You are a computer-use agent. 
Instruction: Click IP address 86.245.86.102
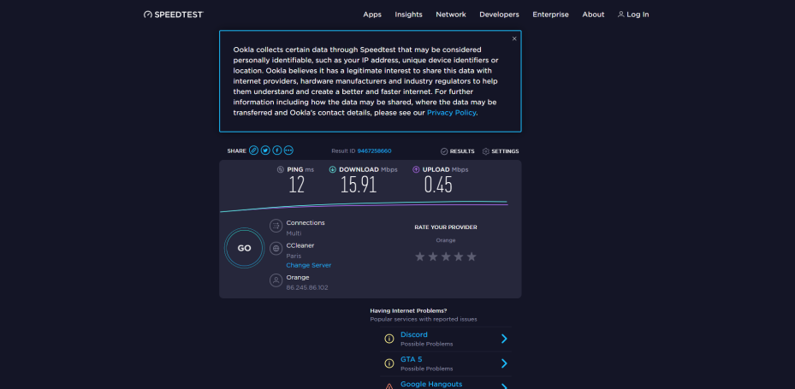click(306, 288)
